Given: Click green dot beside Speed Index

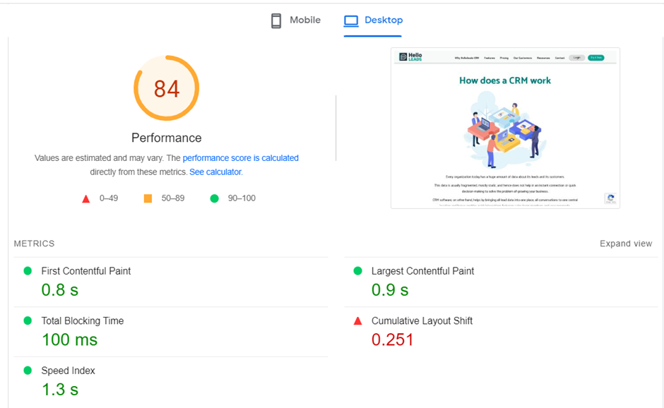Looking at the screenshot, I should pyautogui.click(x=28, y=371).
